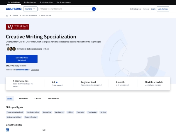Open instructor Salvatore Scibona's profile
This screenshot has width=176, height=132.
[x=34, y=49]
